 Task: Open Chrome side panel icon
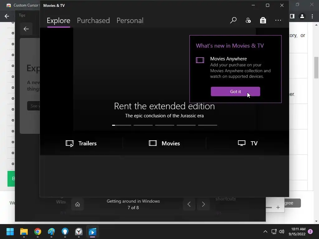[x=292, y=16]
